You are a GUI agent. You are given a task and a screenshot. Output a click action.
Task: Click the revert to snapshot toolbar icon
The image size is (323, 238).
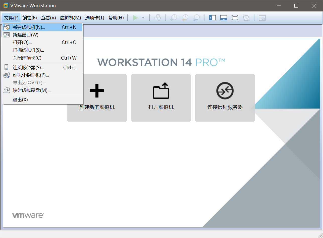(x=185, y=18)
